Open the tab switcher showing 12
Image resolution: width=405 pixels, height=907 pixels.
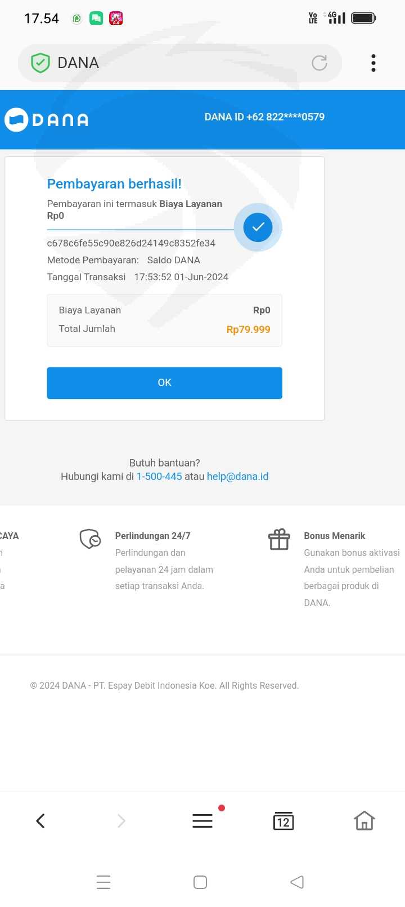coord(283,821)
